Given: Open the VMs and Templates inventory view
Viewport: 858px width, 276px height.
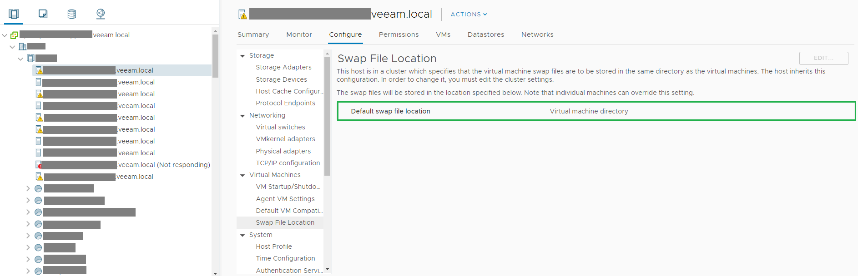Looking at the screenshot, I should [x=43, y=14].
